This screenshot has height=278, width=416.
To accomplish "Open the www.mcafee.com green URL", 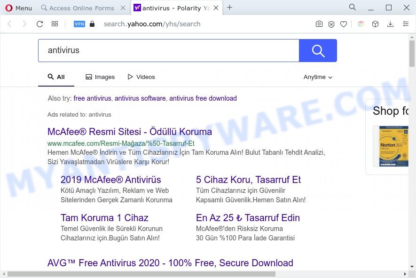I will tap(121, 143).
